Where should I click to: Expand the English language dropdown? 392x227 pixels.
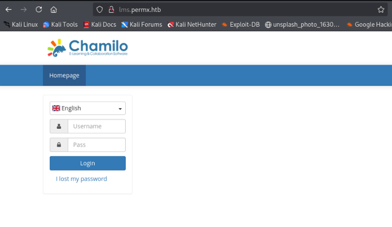pyautogui.click(x=87, y=108)
